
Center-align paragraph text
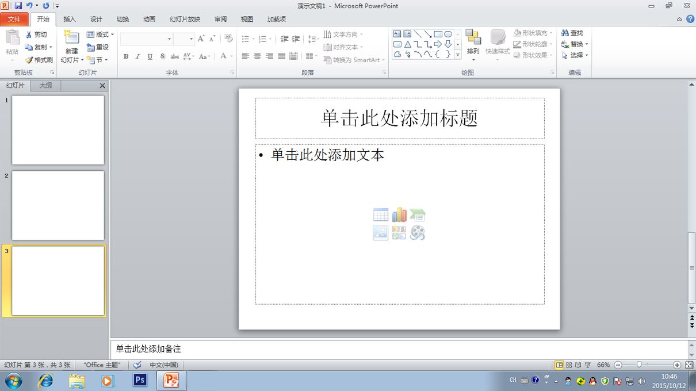pos(258,56)
